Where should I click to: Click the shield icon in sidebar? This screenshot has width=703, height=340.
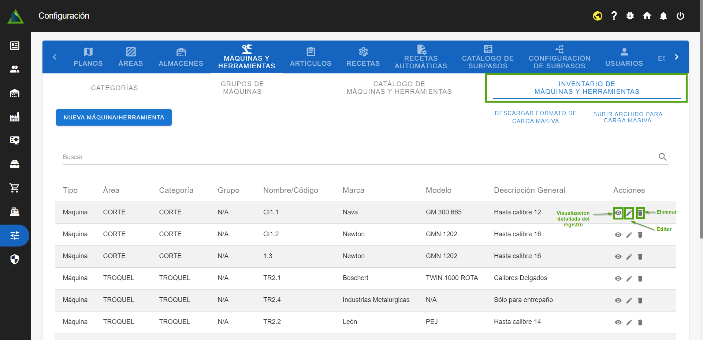click(x=15, y=259)
